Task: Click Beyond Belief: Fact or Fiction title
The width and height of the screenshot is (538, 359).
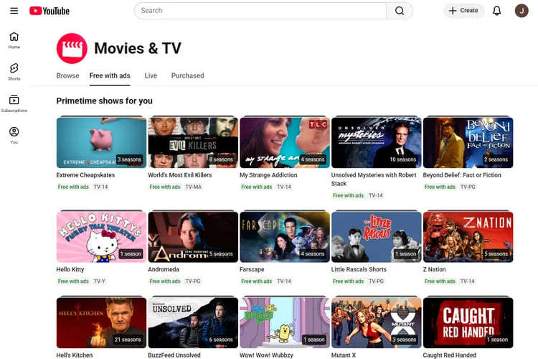Action: click(462, 175)
